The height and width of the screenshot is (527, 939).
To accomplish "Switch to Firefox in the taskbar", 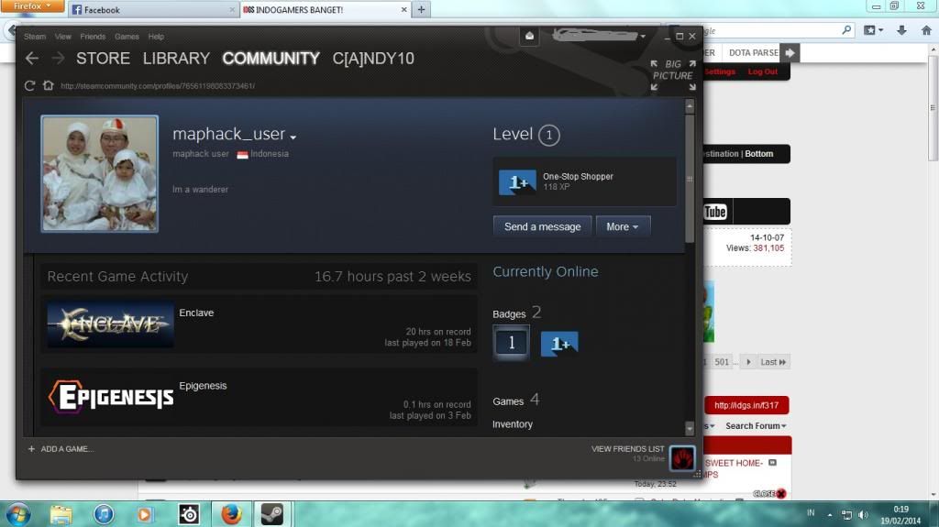I will [230, 514].
